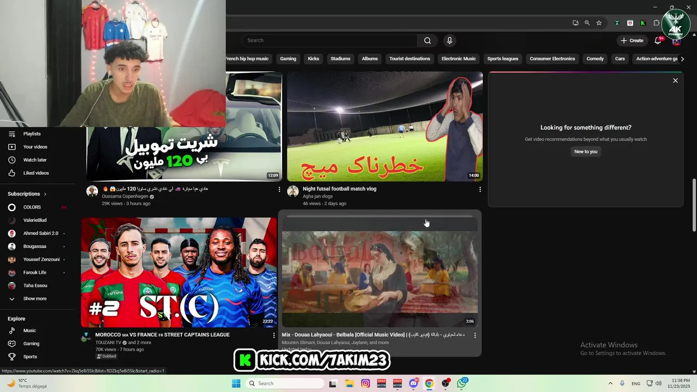Open Discord from the taskbar
The height and width of the screenshot is (392, 697).
pos(413,383)
